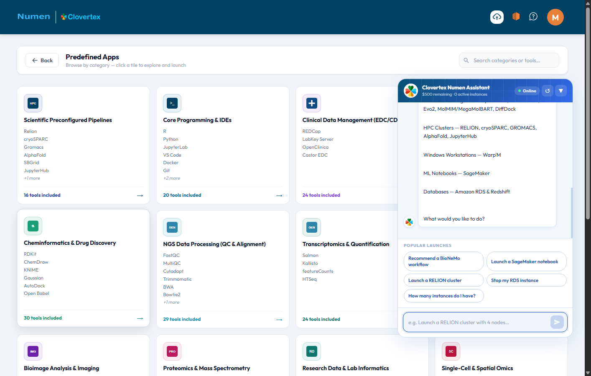Click the IMG icon on Bioimage Analysis tile
Image resolution: width=591 pixels, height=376 pixels.
click(33, 351)
